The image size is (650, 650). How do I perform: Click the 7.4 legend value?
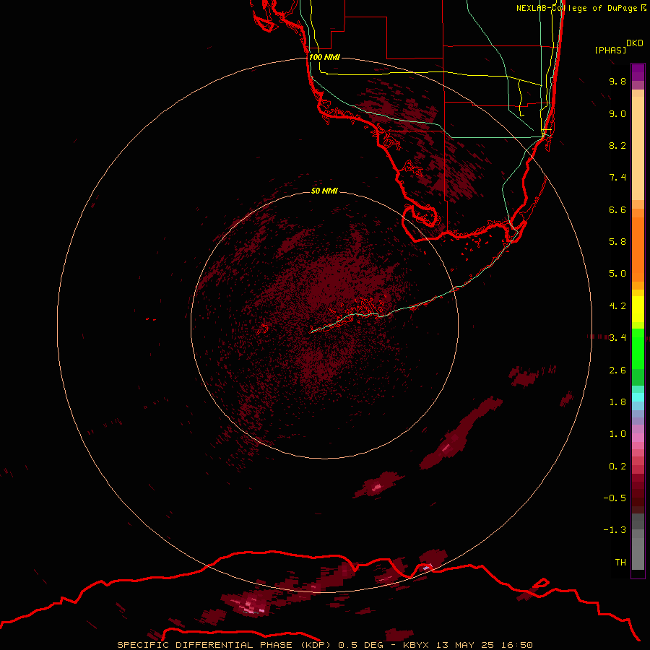point(617,178)
